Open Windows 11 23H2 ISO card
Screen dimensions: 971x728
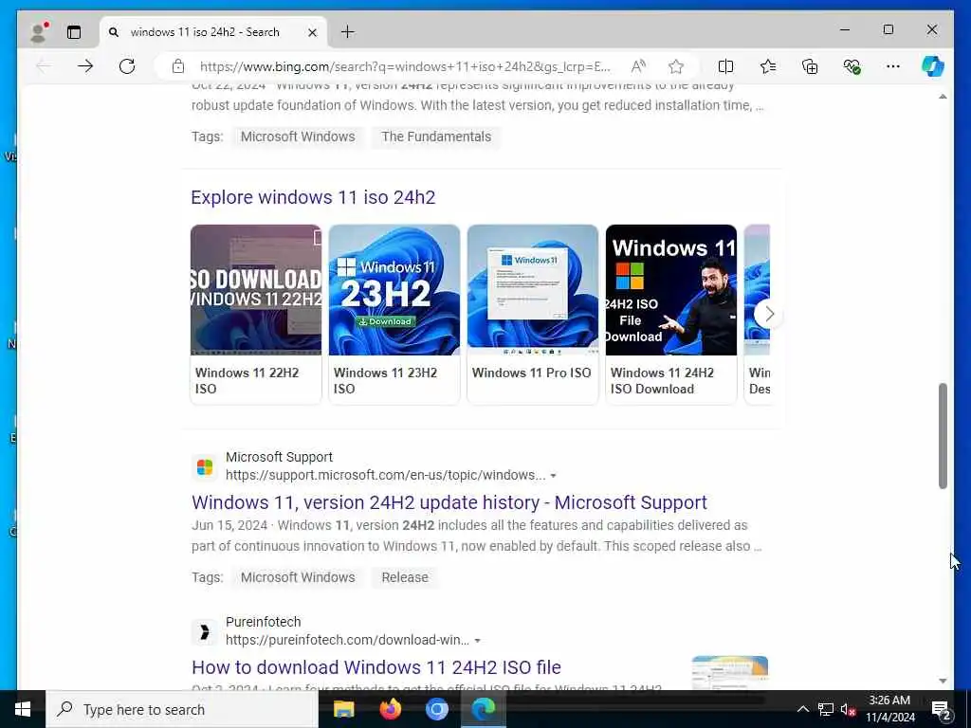(394, 315)
